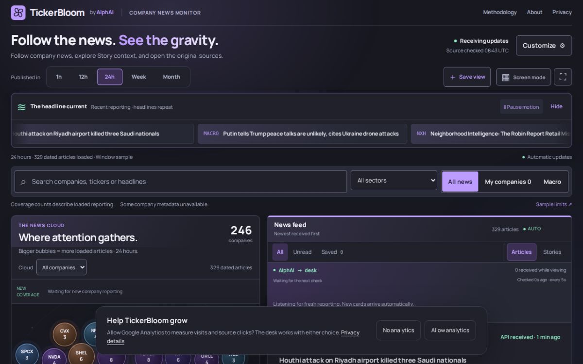Click the headline current wave icon
This screenshot has height=364, width=583.
tap(21, 107)
